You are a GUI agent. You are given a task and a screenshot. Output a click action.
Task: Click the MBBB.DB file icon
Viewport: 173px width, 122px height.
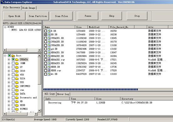coord(49,67)
